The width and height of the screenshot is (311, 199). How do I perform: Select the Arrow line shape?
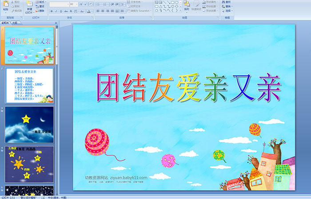(x=168, y=2)
